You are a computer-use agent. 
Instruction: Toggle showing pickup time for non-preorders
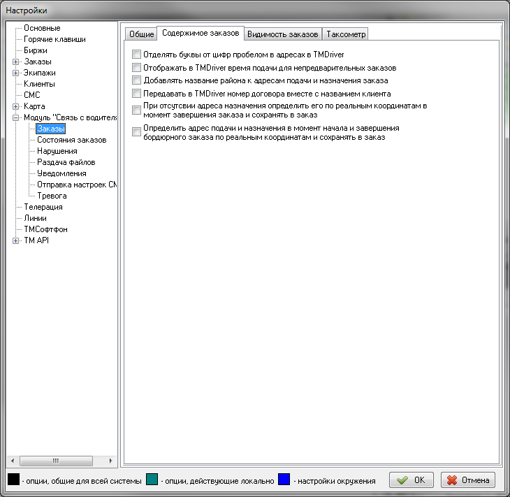pos(136,68)
